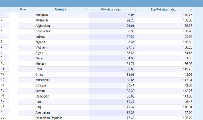Click the Country column header text
The width and height of the screenshot is (203, 120).
[x=61, y=9]
